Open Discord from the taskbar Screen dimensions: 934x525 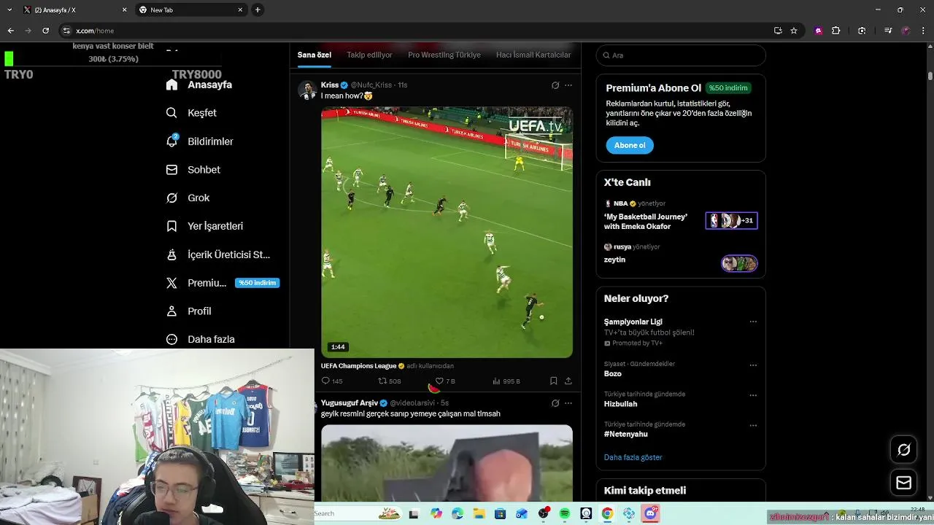650,514
